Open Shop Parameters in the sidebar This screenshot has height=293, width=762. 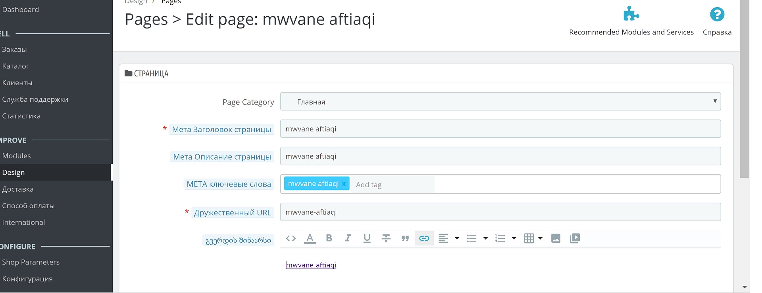[31, 262]
